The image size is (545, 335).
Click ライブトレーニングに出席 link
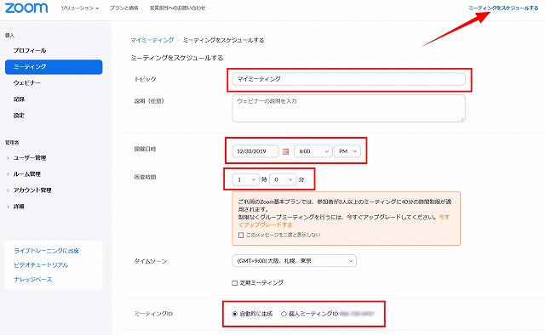46,251
